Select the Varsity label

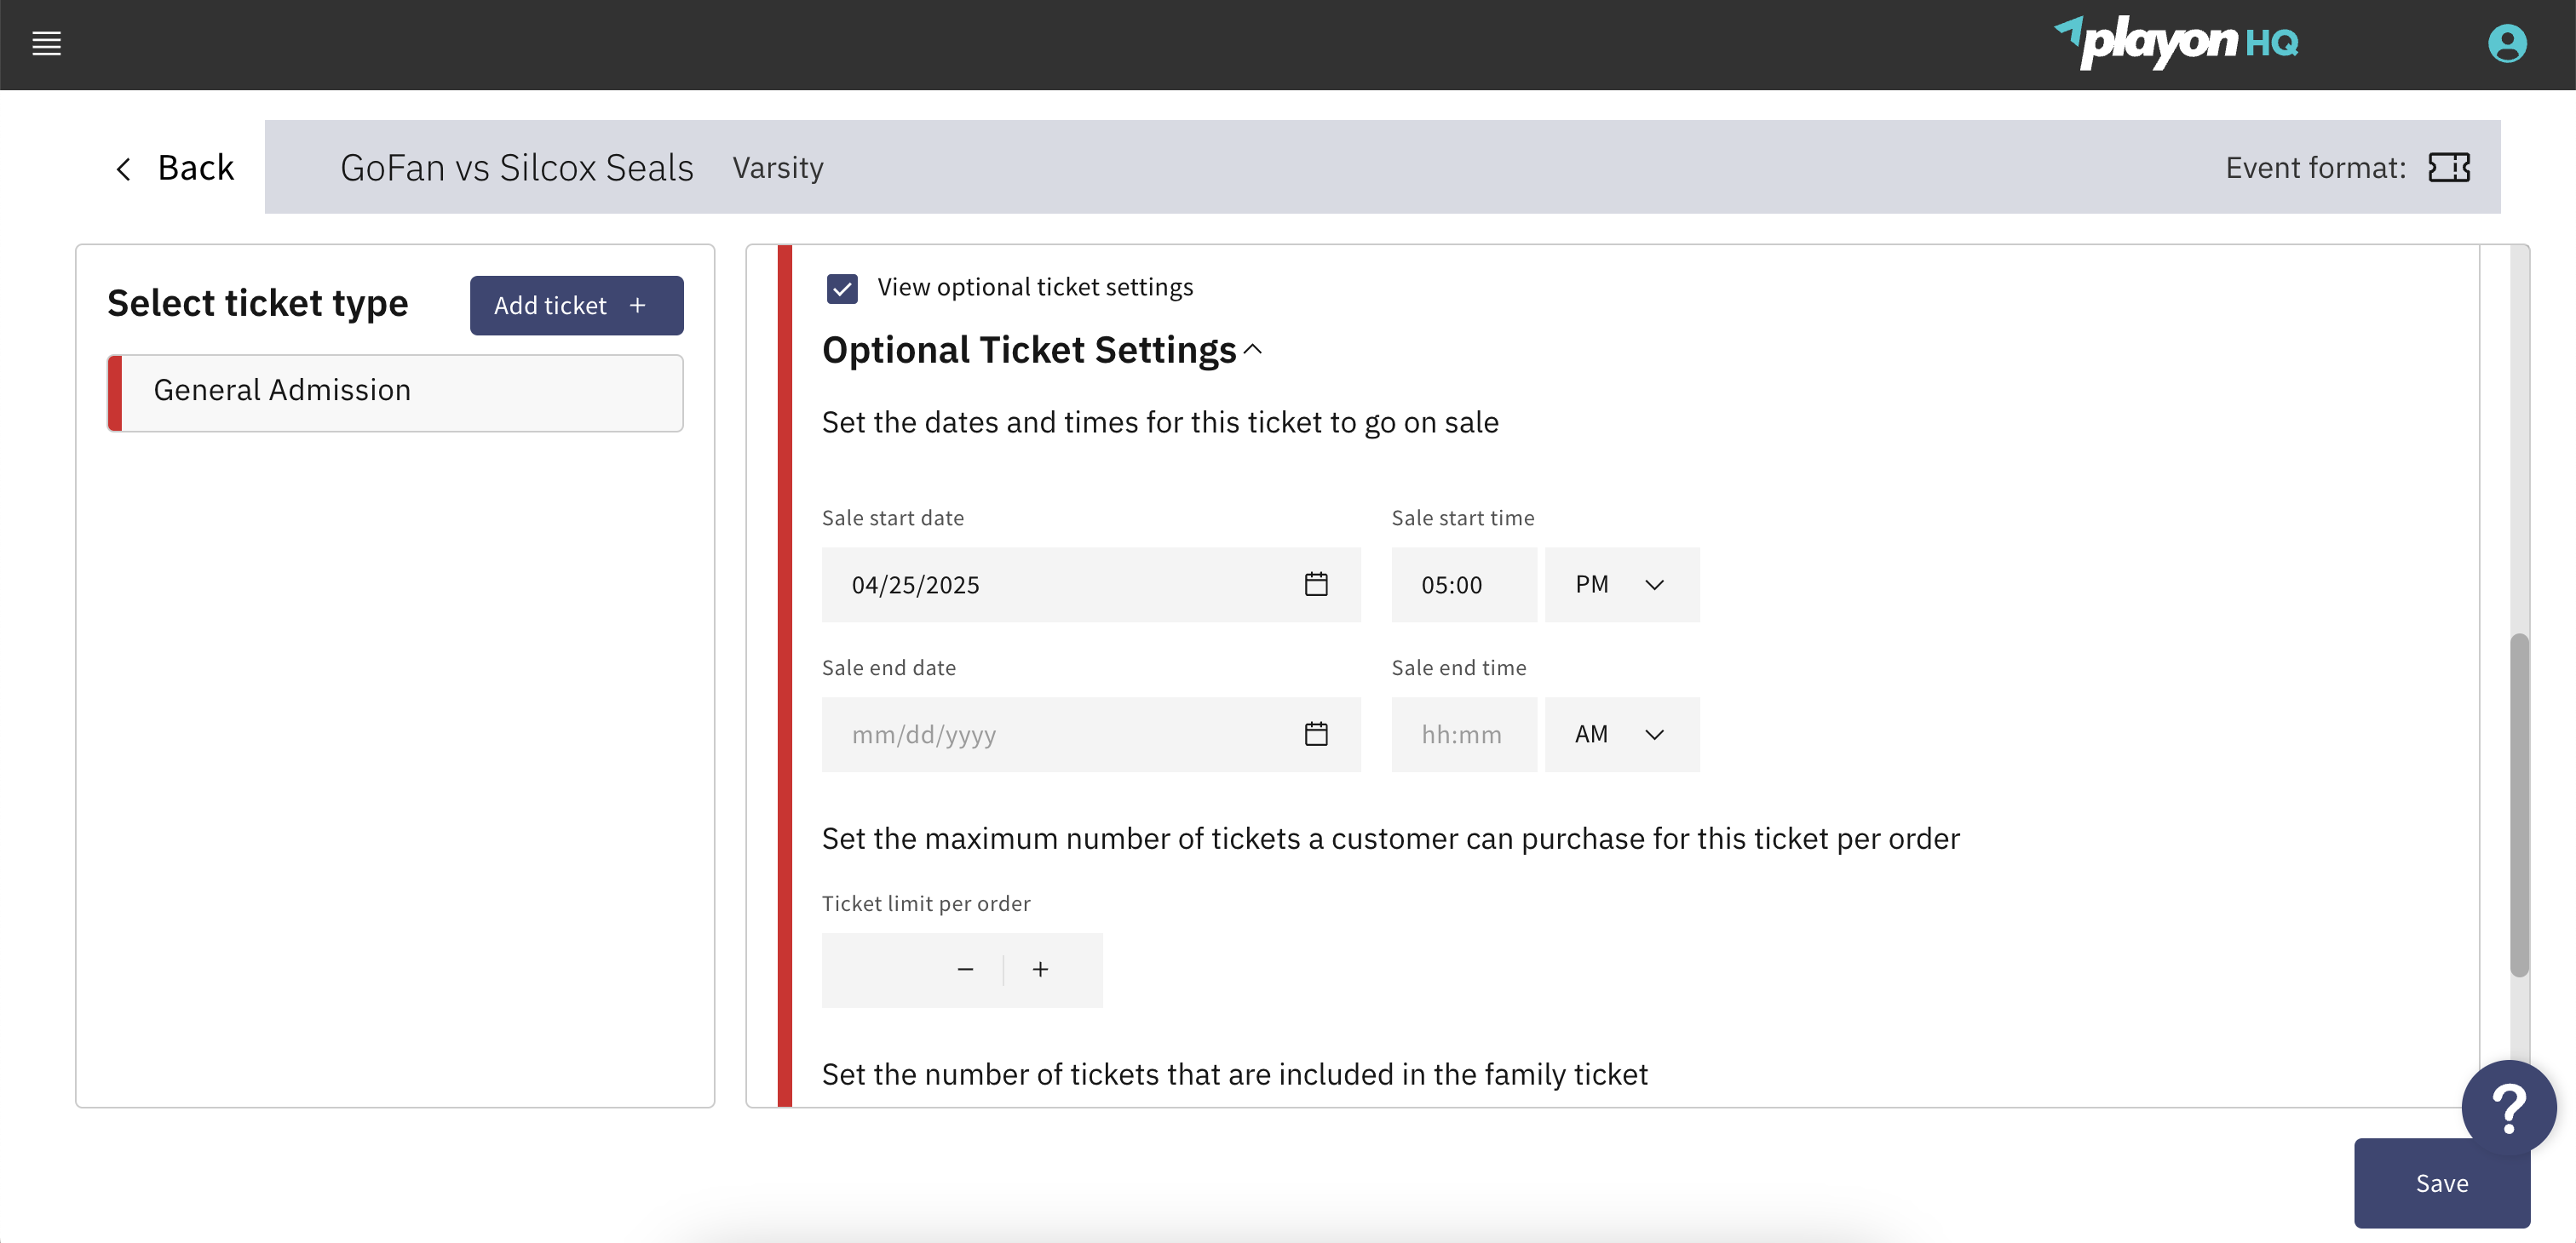778,167
